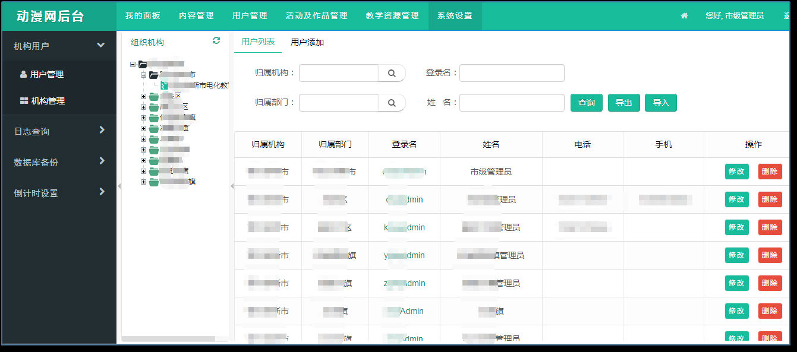Click the 查询 button
Image resolution: width=797 pixels, height=352 pixels.
pos(586,102)
